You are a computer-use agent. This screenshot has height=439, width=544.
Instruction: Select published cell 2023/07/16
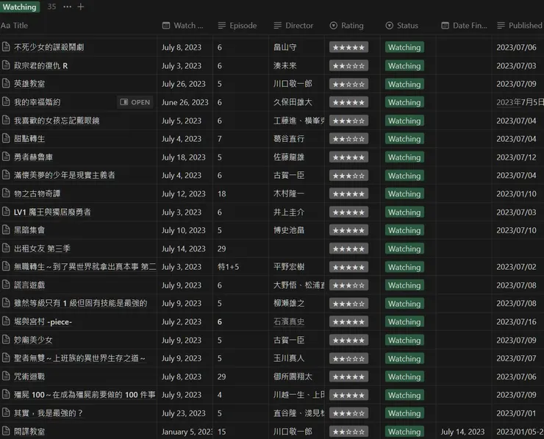click(x=516, y=321)
